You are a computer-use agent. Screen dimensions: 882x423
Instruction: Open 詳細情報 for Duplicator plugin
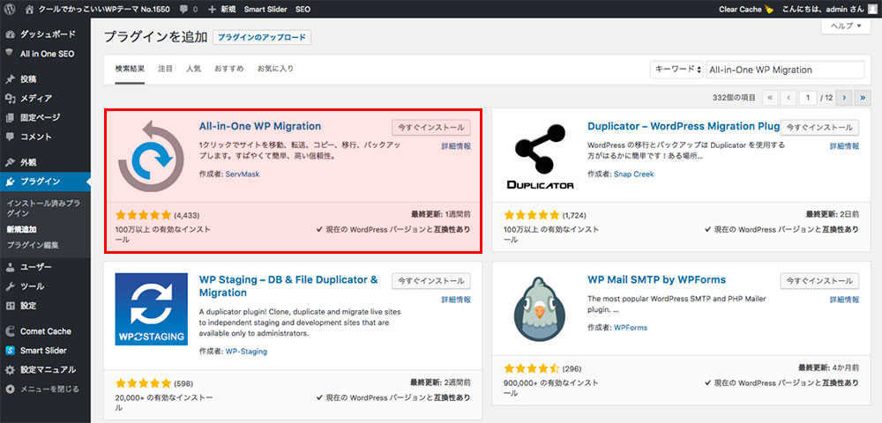[844, 146]
